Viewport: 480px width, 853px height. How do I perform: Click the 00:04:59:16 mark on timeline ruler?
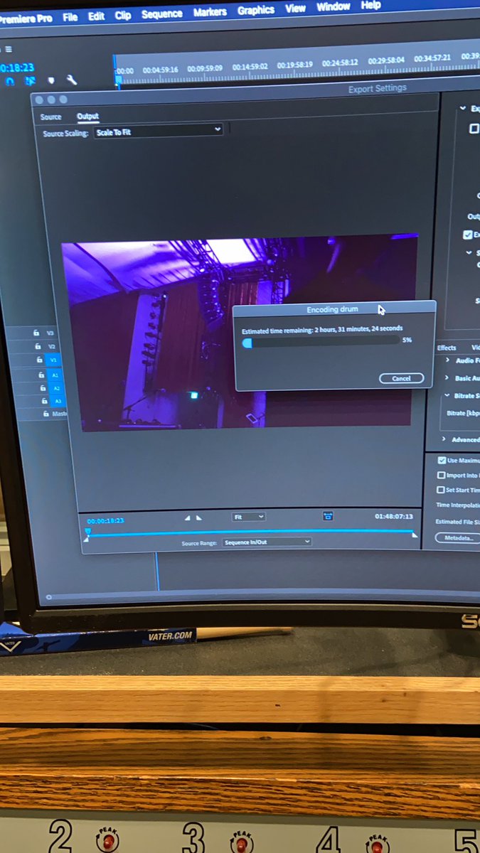[x=160, y=70]
